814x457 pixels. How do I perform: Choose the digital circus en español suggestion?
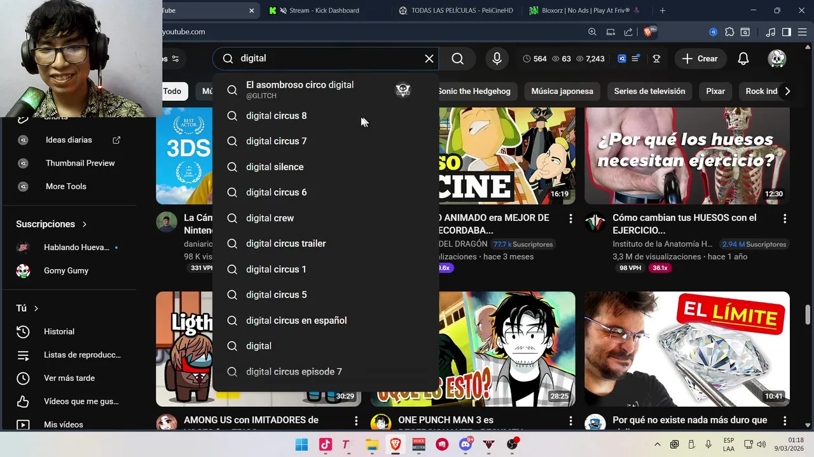point(326,321)
